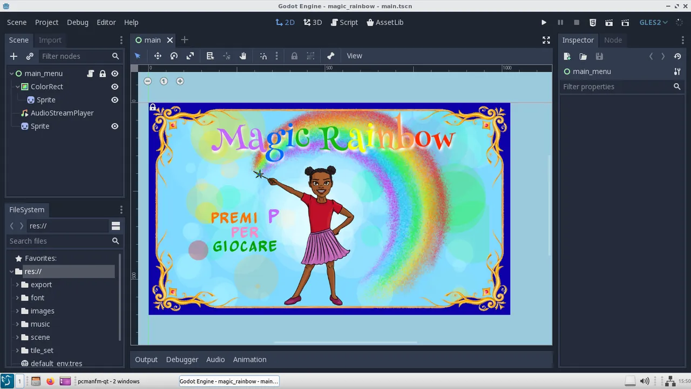The width and height of the screenshot is (691, 389).
Task: Expand the export folder
Action: (x=17, y=285)
